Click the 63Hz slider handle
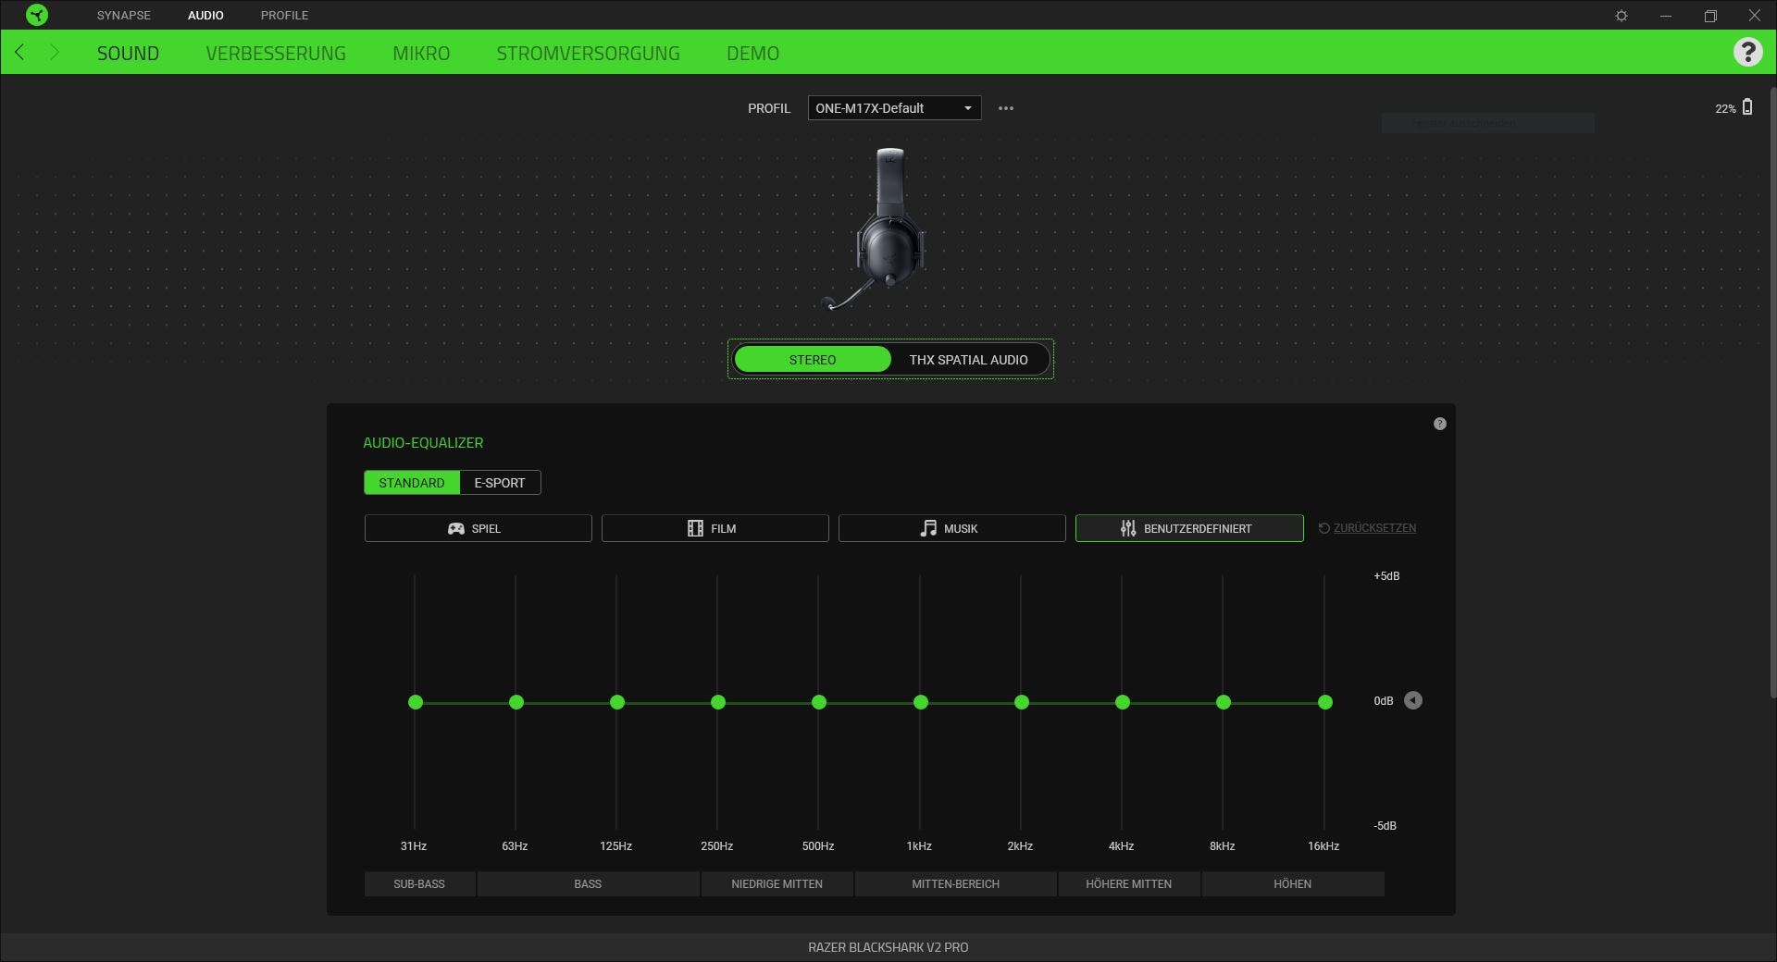This screenshot has width=1777, height=962. pos(516,702)
